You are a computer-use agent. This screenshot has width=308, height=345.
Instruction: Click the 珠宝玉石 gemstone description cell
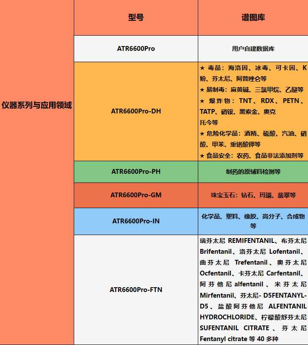253,196
